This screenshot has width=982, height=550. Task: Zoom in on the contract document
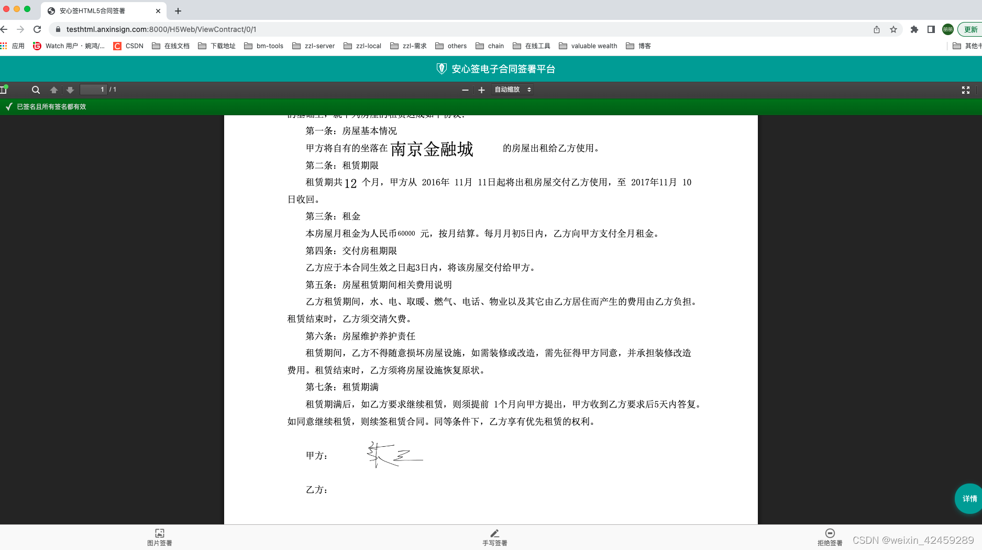click(481, 90)
